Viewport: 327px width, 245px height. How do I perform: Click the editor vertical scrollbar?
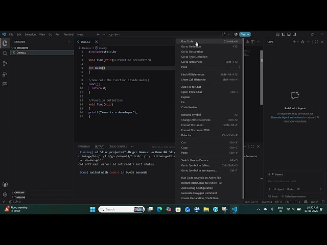262,78
